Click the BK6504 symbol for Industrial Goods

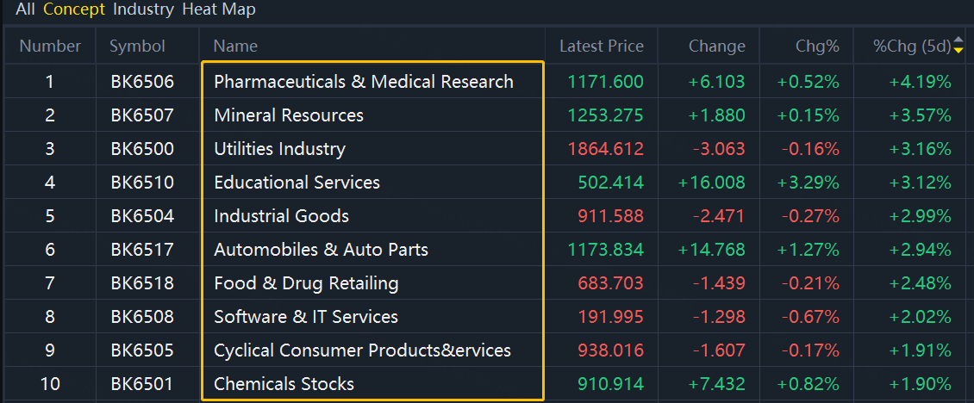click(142, 216)
